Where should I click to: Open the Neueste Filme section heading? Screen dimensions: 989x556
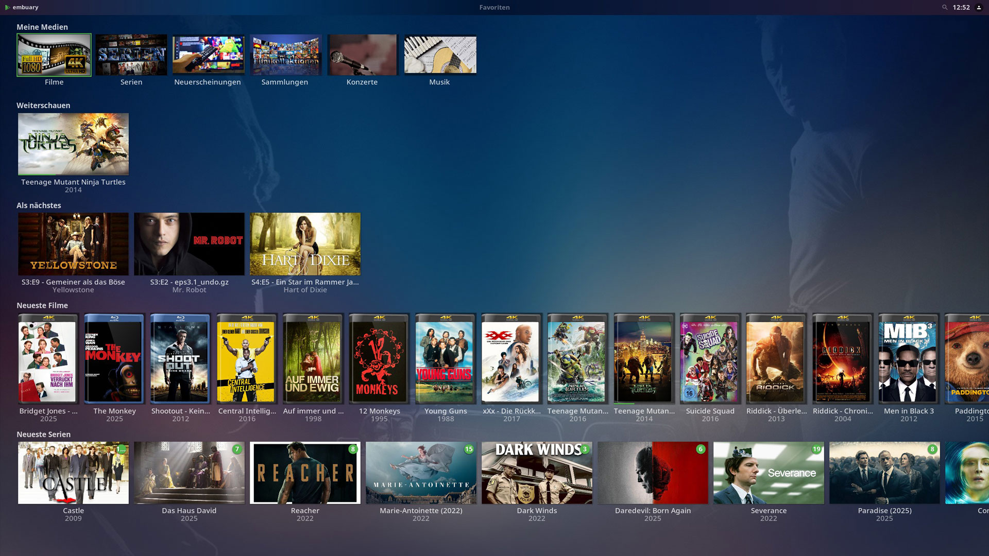point(42,305)
